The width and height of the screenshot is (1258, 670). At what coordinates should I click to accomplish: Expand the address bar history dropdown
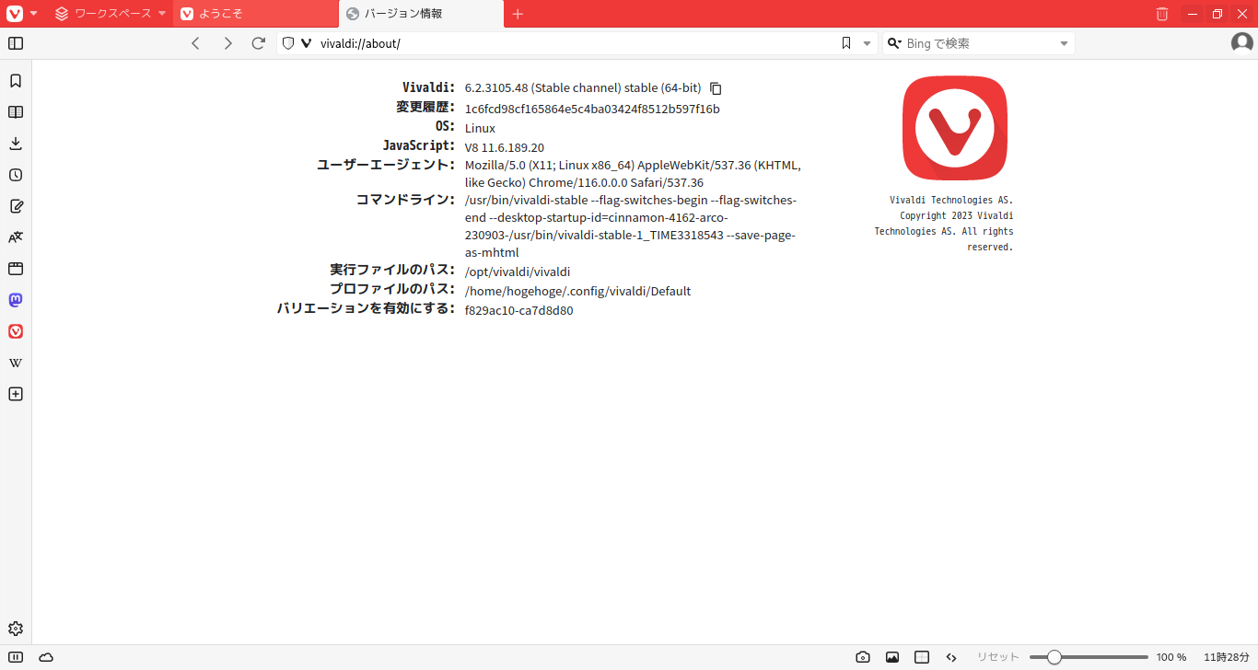(x=867, y=43)
